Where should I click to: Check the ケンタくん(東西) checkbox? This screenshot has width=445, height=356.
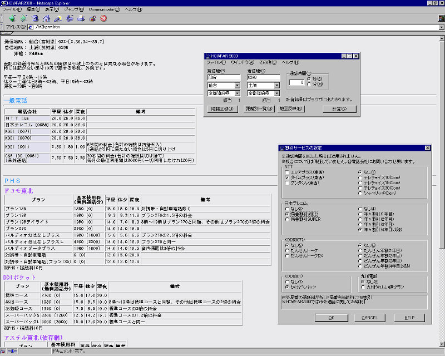tap(287, 183)
